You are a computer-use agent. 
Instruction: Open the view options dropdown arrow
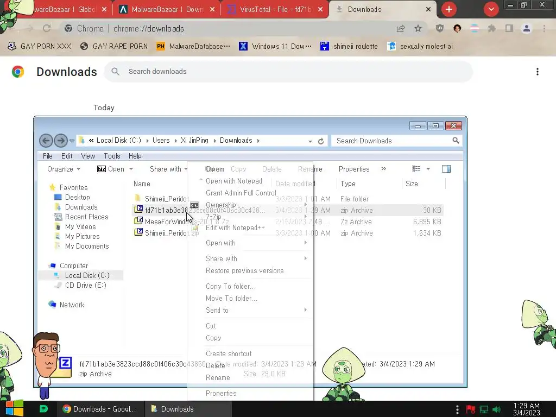point(428,169)
